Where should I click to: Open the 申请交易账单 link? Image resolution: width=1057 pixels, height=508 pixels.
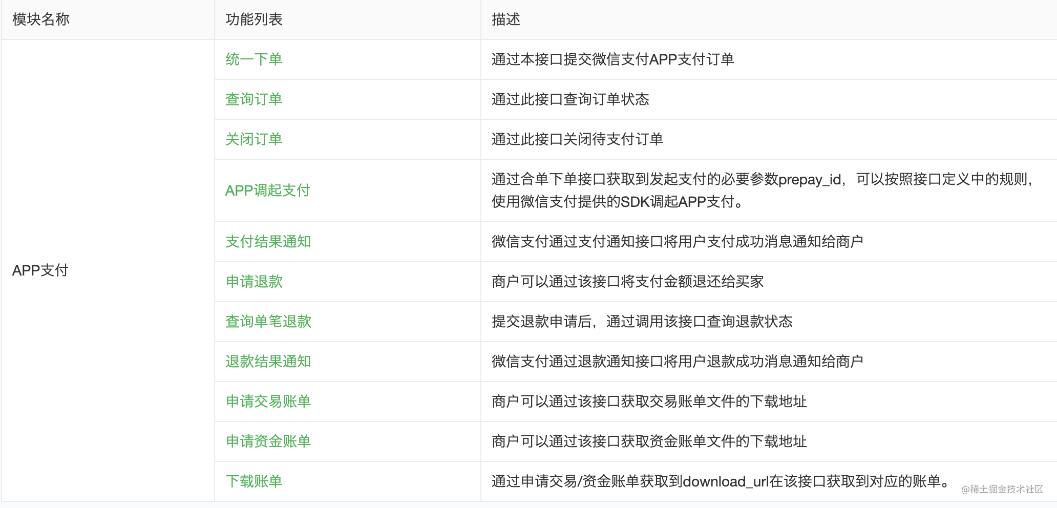268,401
